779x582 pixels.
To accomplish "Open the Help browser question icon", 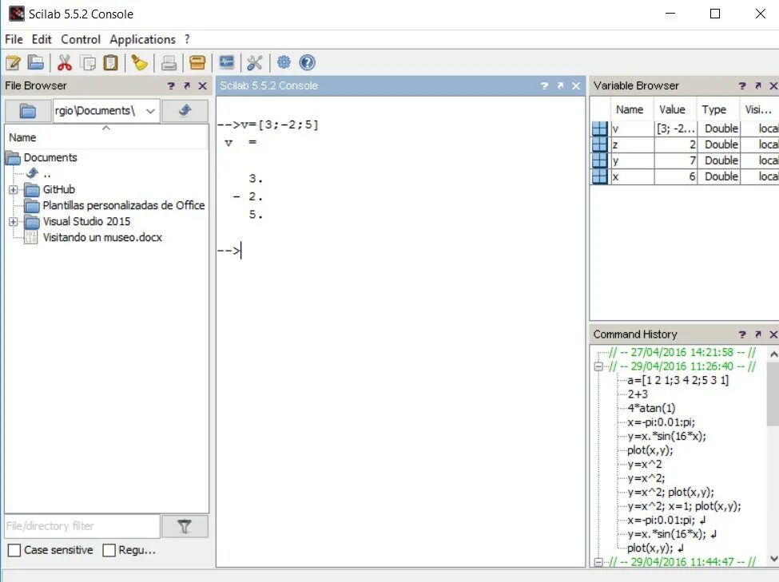I will point(308,62).
